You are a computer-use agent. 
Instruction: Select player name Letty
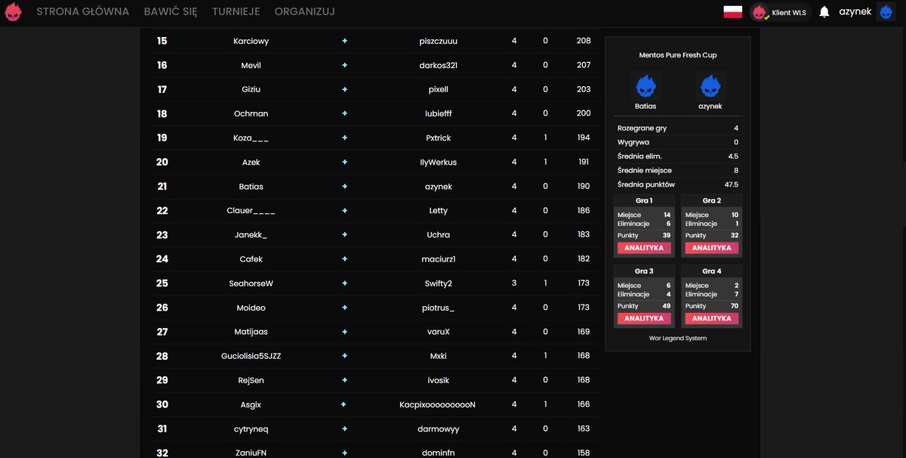[438, 211]
